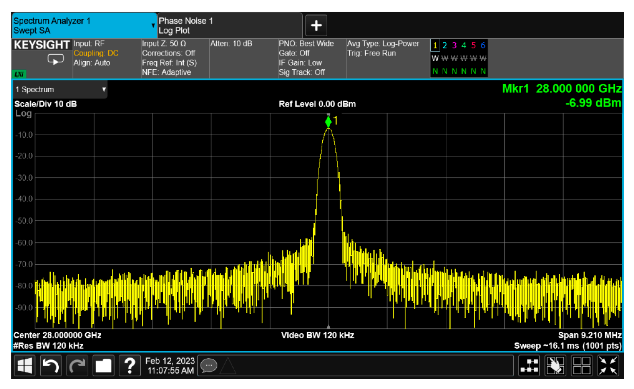
Task: Open the 1 Spectrum window dropdown
Action: tap(60, 90)
